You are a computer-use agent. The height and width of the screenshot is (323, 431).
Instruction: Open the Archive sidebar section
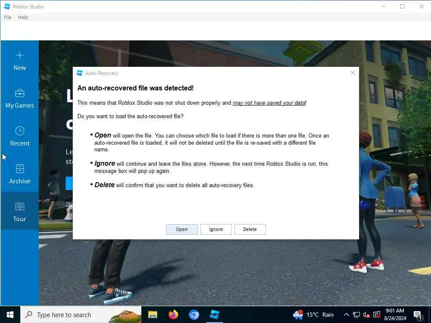pyautogui.click(x=19, y=175)
